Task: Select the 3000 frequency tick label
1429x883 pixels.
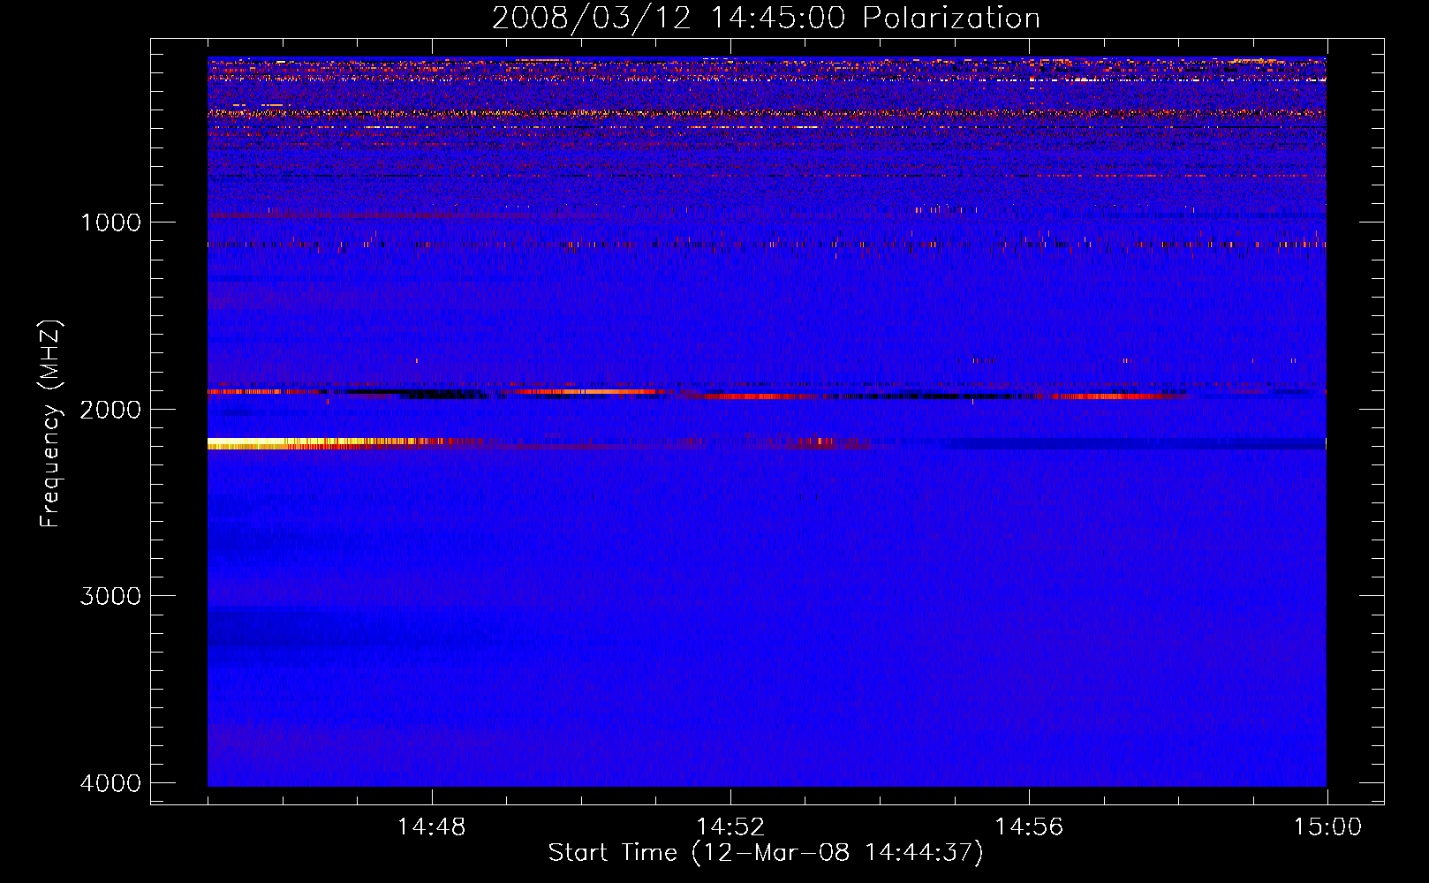Action: 110,596
